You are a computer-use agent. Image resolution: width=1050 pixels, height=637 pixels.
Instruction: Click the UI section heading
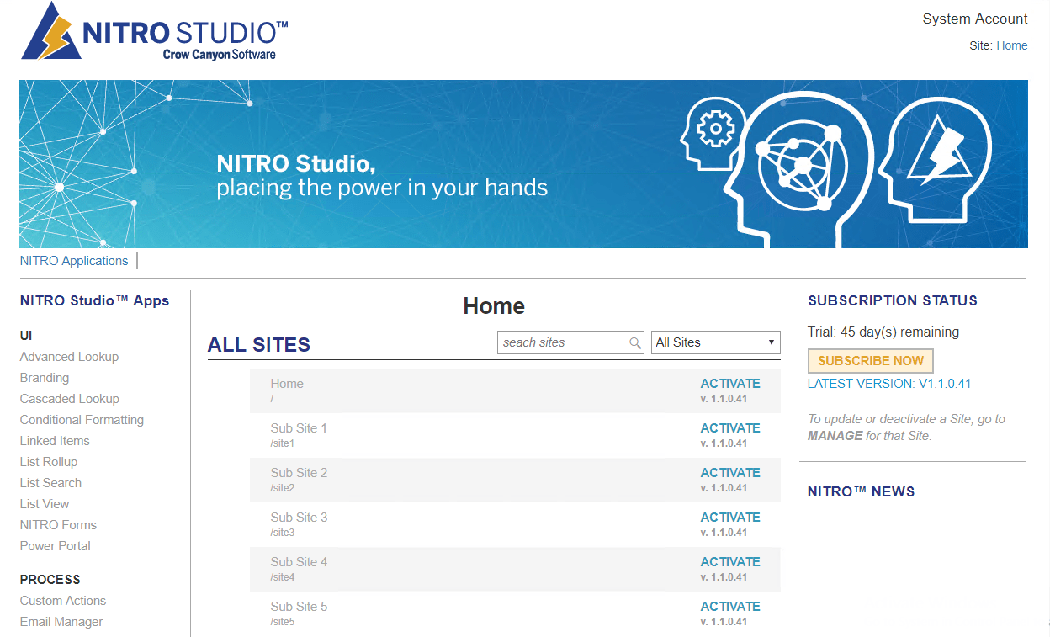pos(26,336)
